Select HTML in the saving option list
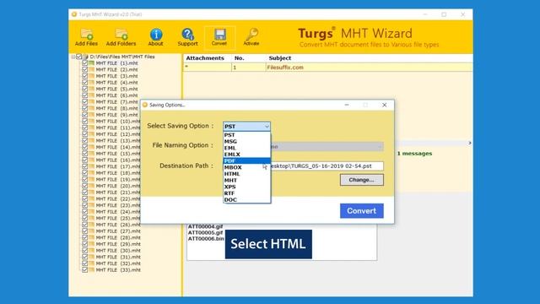Viewport: 540px width, 304px height. pyautogui.click(x=246, y=174)
